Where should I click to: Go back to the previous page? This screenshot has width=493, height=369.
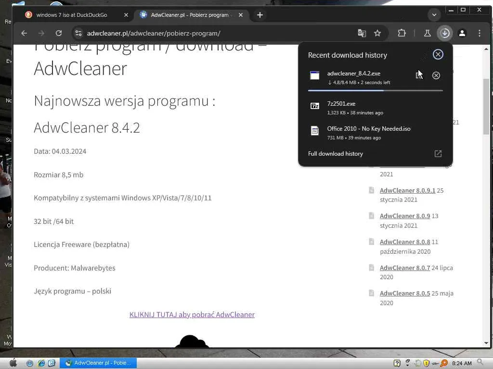24,33
